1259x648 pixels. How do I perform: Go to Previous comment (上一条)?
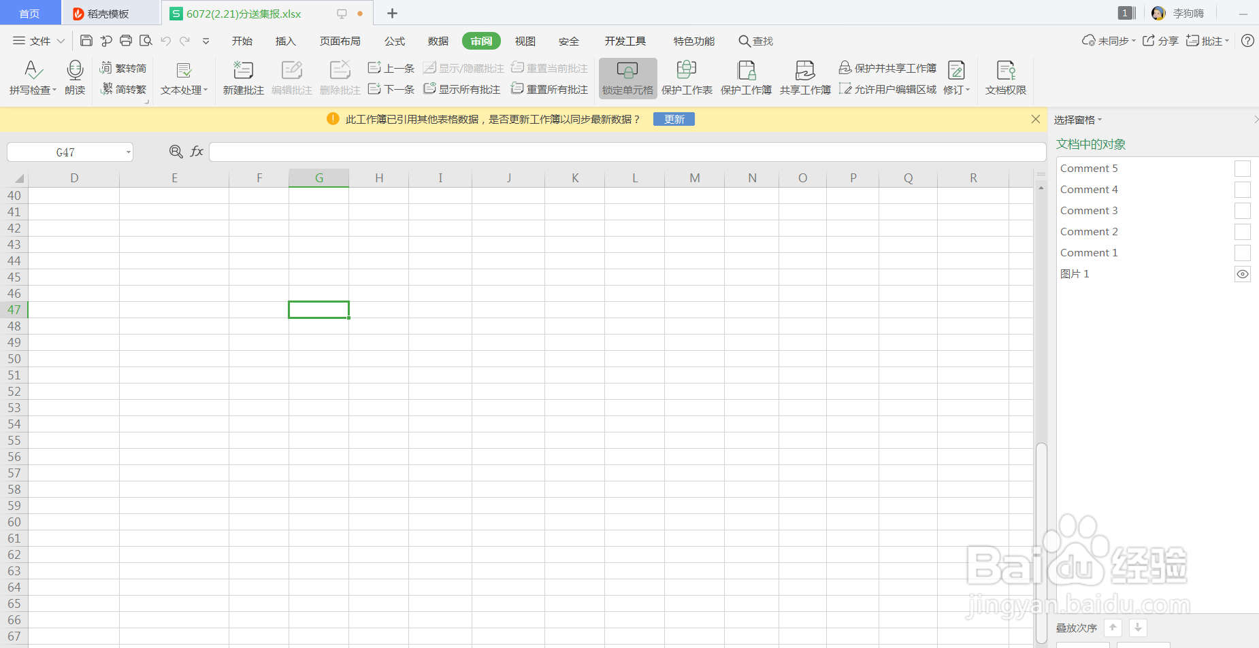pyautogui.click(x=391, y=68)
